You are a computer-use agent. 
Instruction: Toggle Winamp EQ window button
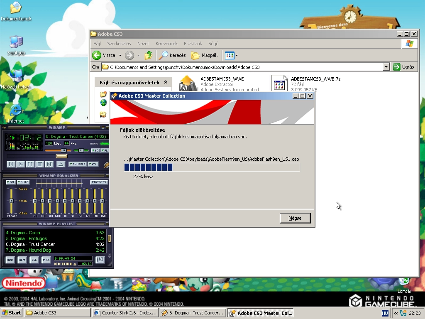(95, 150)
